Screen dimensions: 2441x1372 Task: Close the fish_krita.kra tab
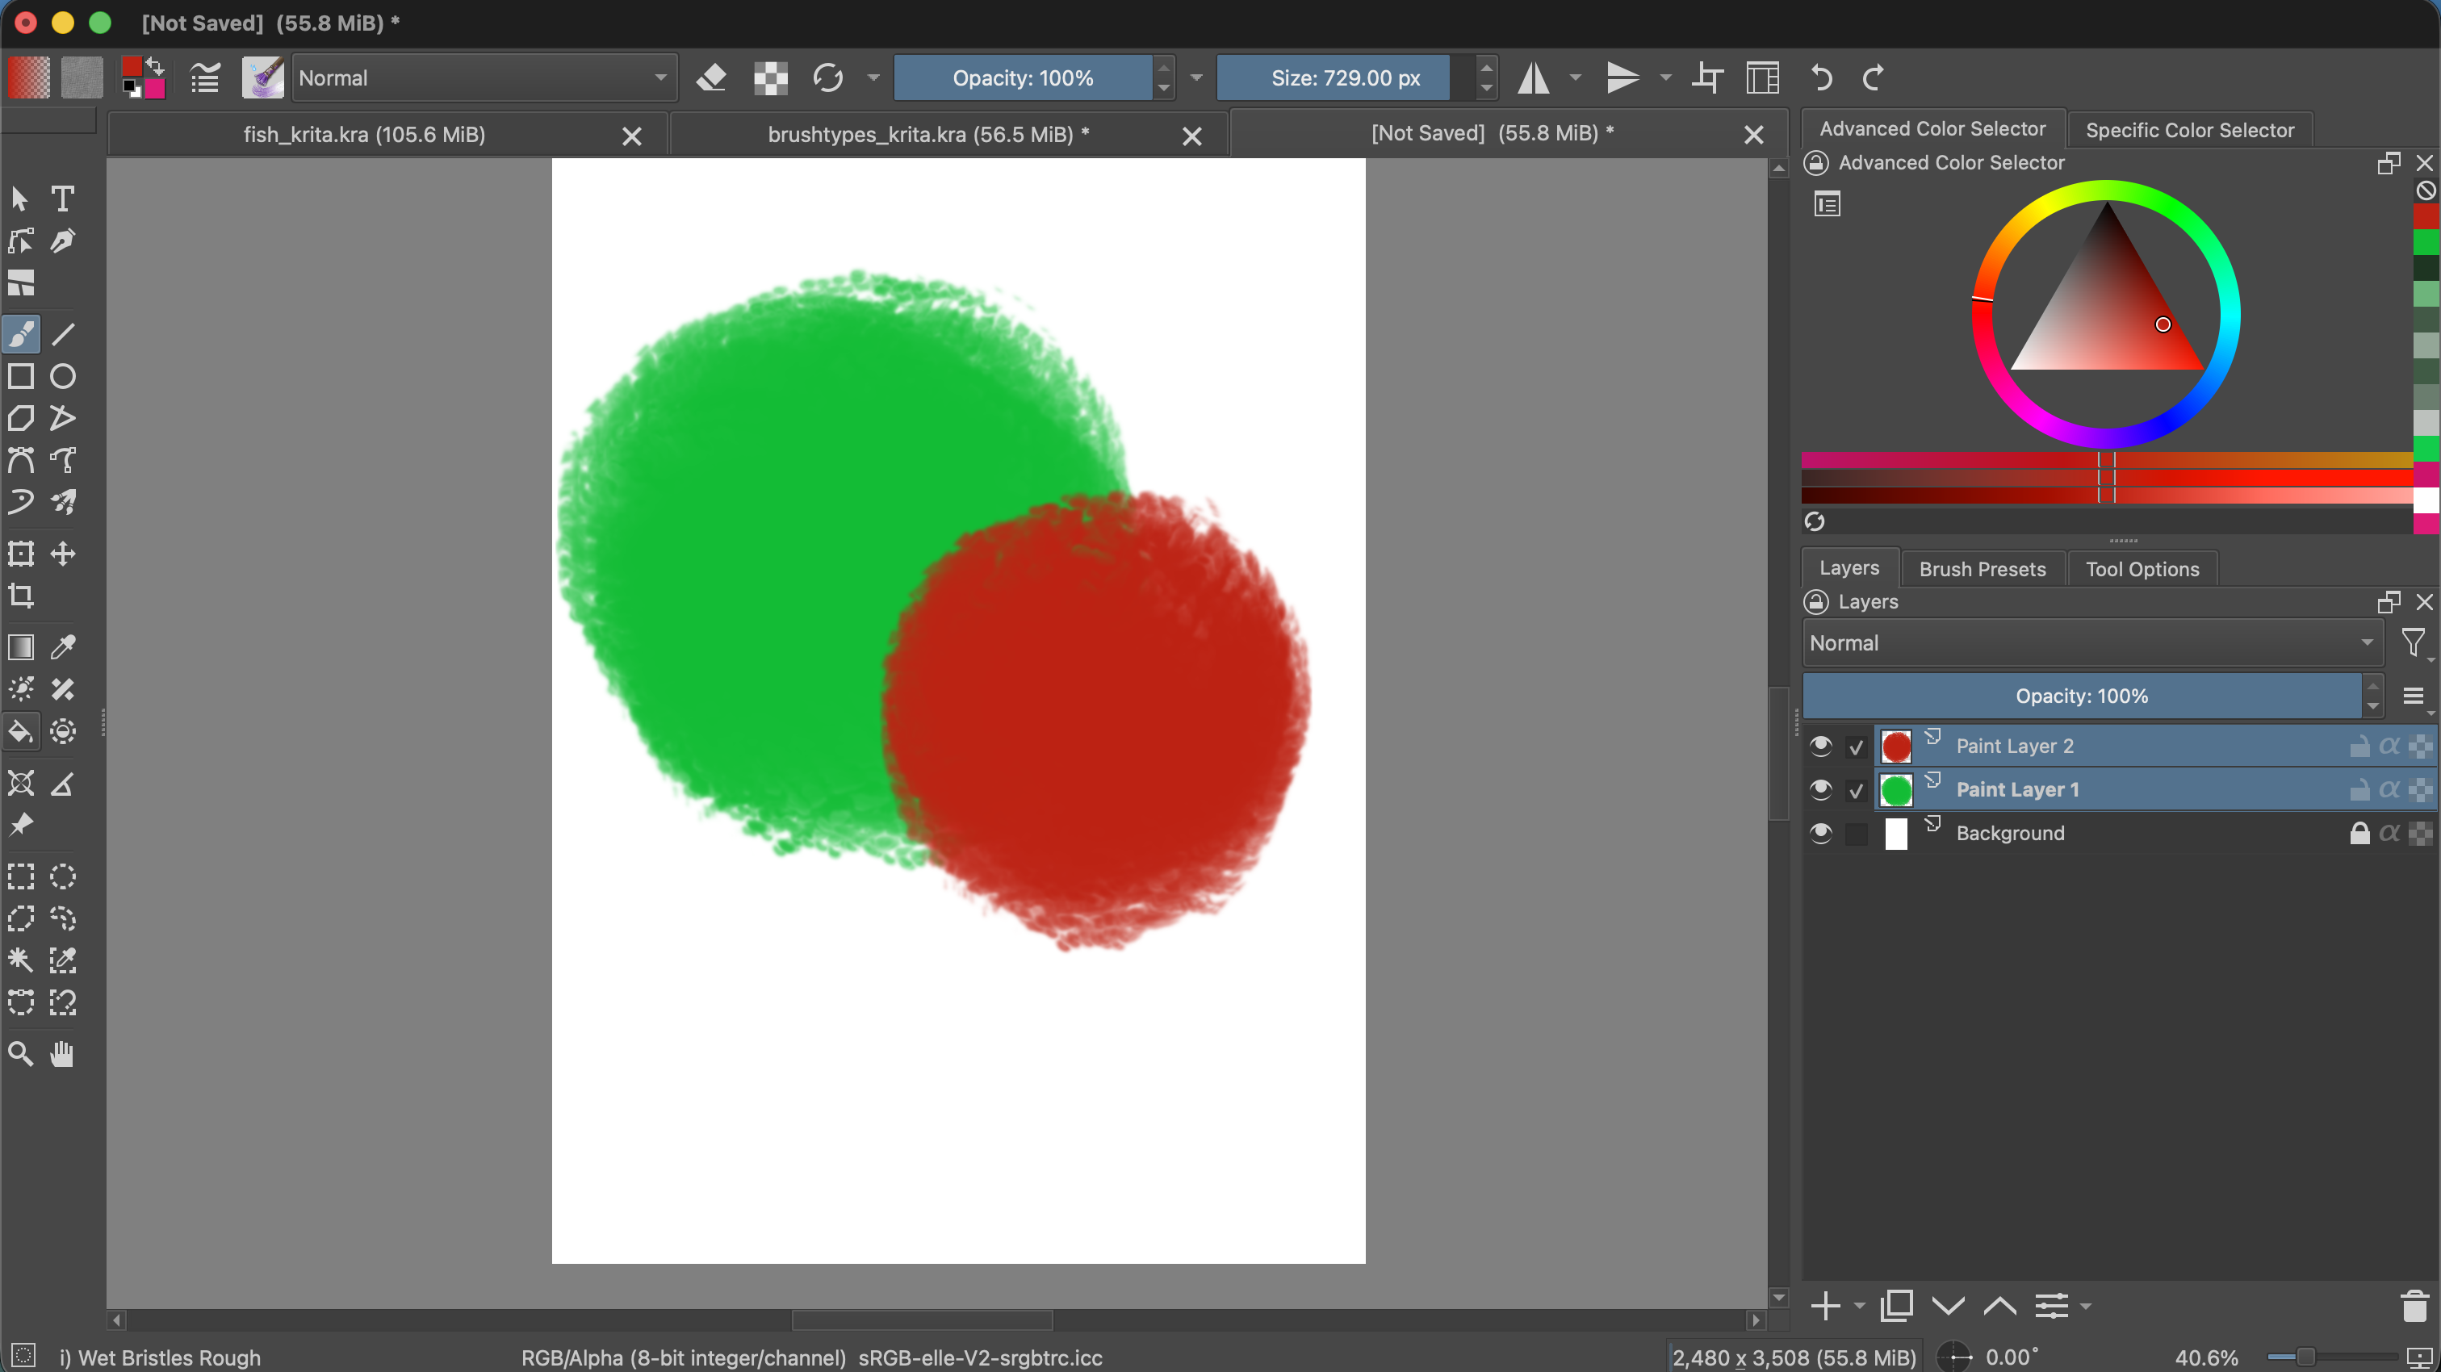[x=632, y=136]
